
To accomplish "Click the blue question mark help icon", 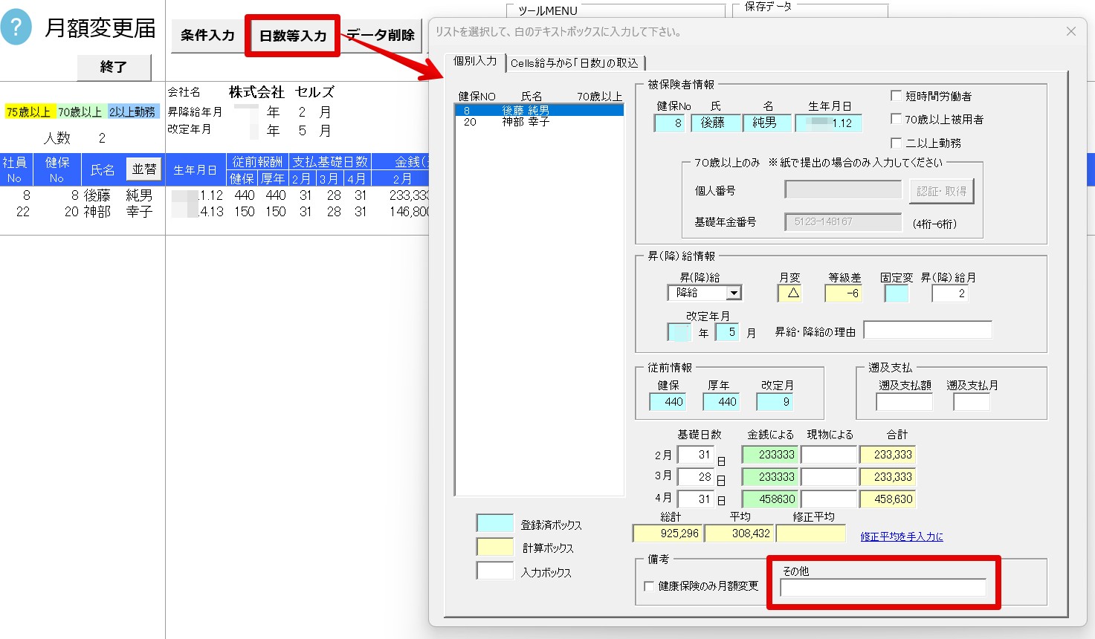I will [x=16, y=28].
